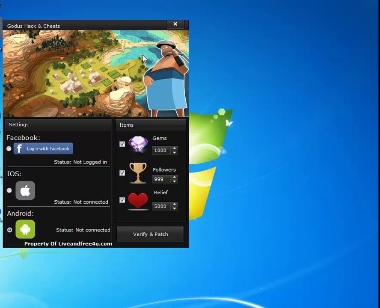Screen dimensions: 380x308
Task: Click the red Belief heart icon
Action: (138, 201)
